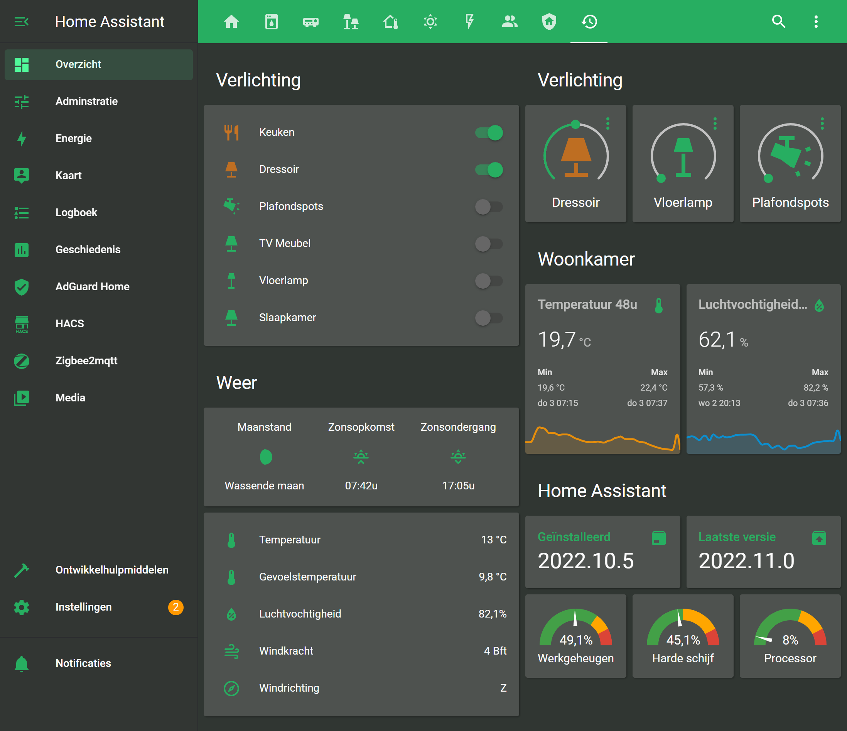The height and width of the screenshot is (731, 847).
Task: Switch to the home view tab
Action: [231, 21]
